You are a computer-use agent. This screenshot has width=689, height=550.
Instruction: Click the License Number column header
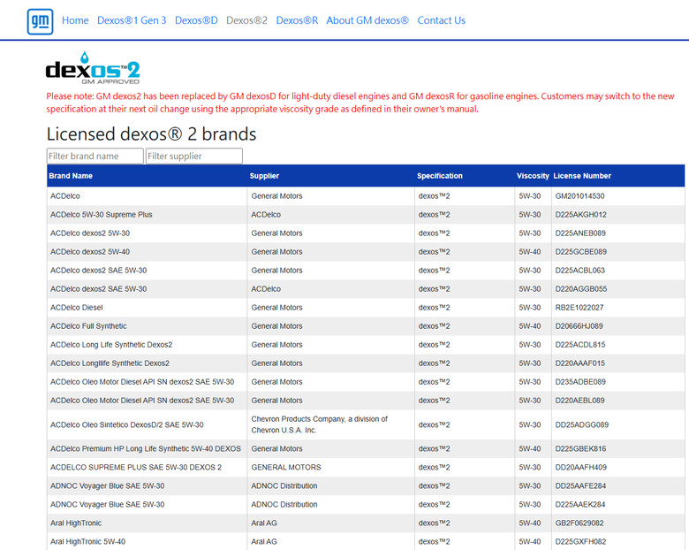[582, 176]
